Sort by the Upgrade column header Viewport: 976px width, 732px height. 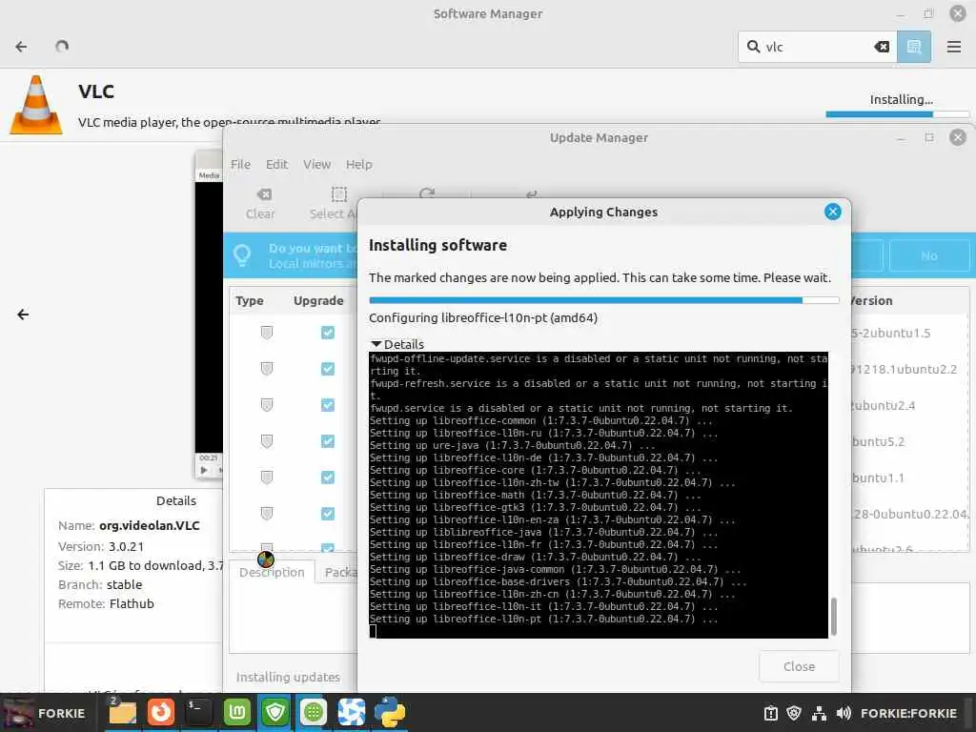[x=318, y=300]
